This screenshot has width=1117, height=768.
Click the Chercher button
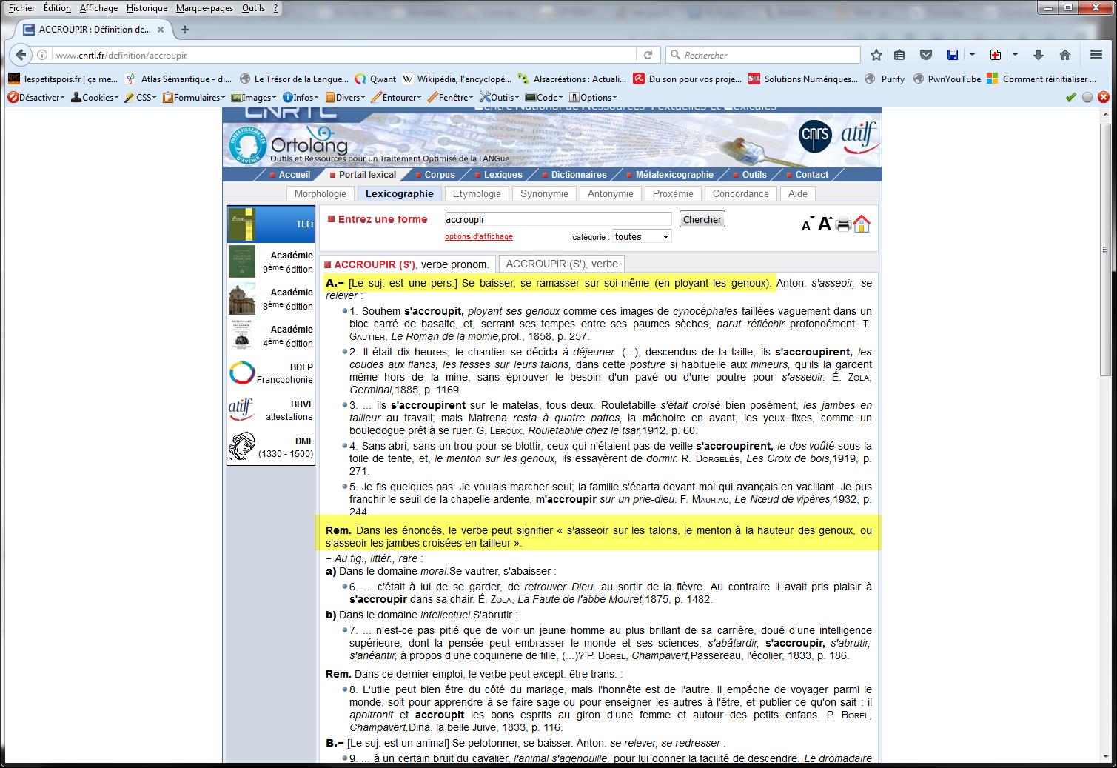point(702,219)
